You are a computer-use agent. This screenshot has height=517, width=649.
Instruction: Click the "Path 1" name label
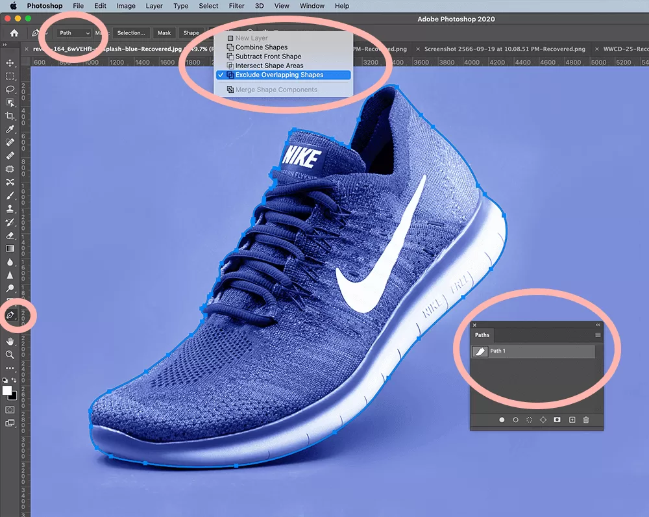tap(498, 351)
